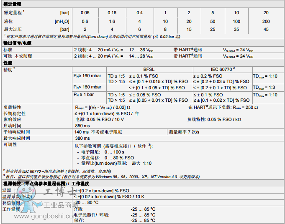
Task: Select the 长期稳定性 row label
Action: [14, 113]
